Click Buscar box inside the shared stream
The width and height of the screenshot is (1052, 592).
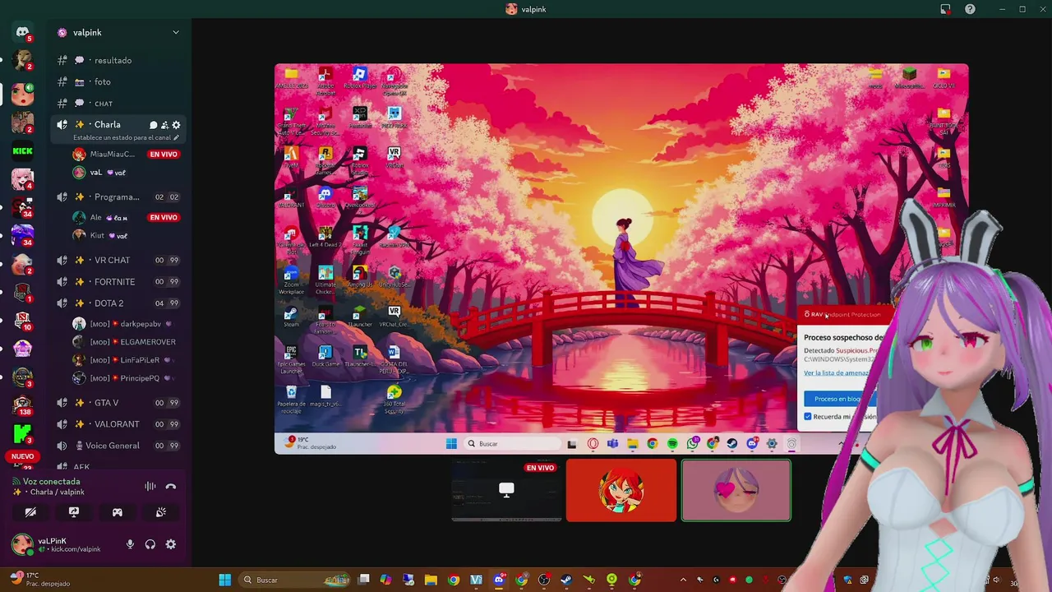[510, 443]
